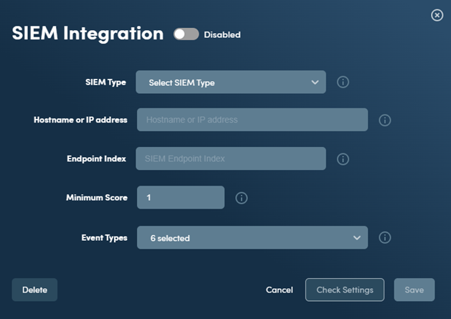This screenshot has height=319, width=451.
Task: Show info for Endpoint Index
Action: point(343,159)
